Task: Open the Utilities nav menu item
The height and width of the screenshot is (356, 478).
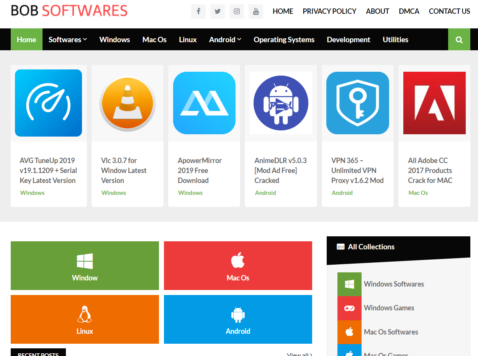Action: pyautogui.click(x=395, y=40)
